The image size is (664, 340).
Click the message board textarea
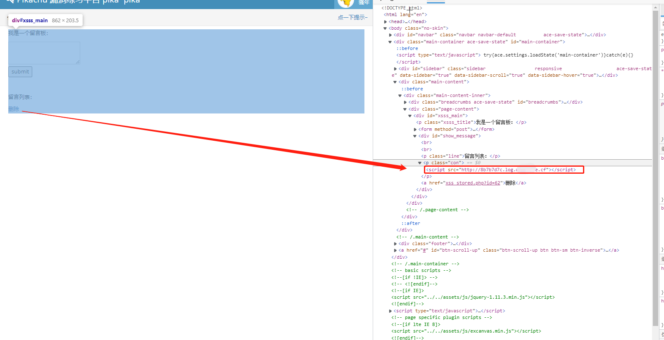pyautogui.click(x=44, y=53)
